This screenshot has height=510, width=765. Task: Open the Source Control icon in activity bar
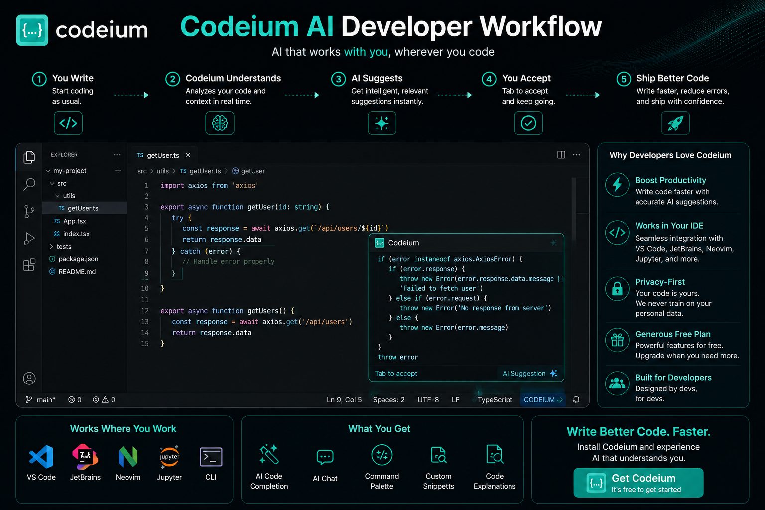point(29,211)
